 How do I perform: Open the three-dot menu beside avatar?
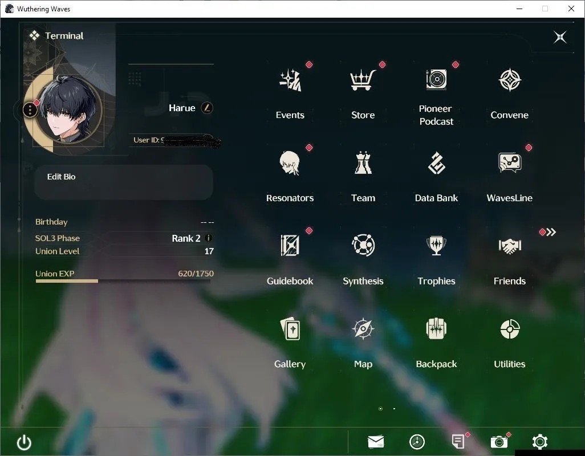click(30, 109)
